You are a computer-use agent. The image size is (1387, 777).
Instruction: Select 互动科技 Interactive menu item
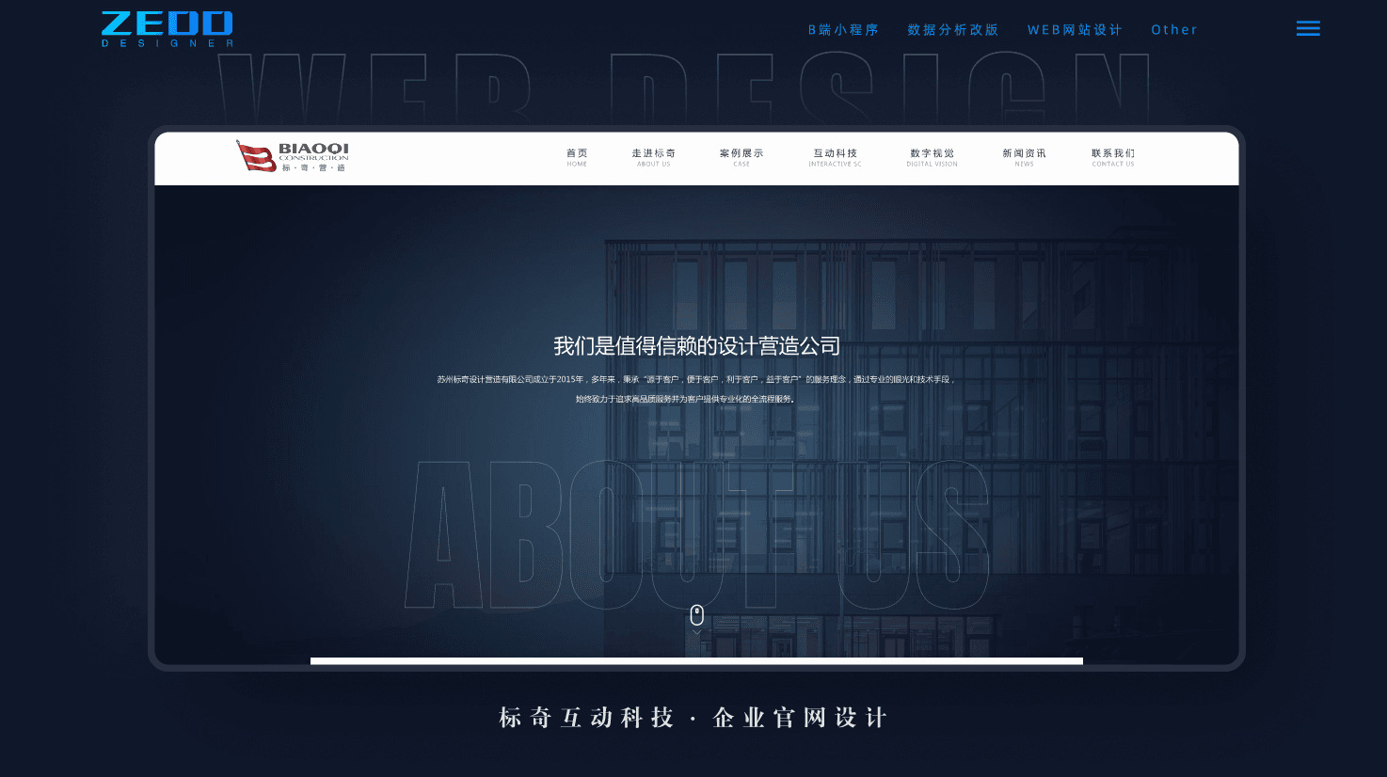pos(836,157)
